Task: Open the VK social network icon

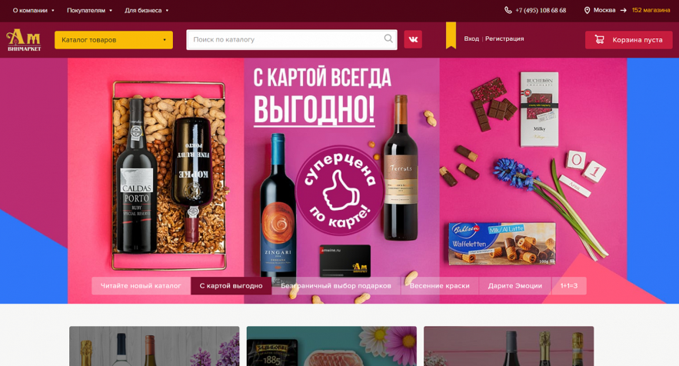Action: (413, 39)
